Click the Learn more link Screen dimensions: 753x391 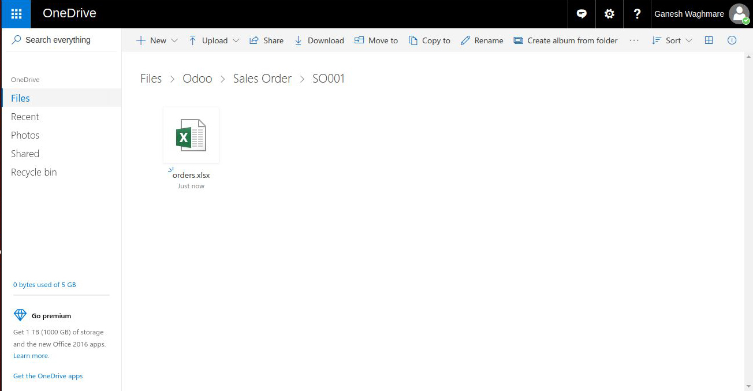(31, 356)
